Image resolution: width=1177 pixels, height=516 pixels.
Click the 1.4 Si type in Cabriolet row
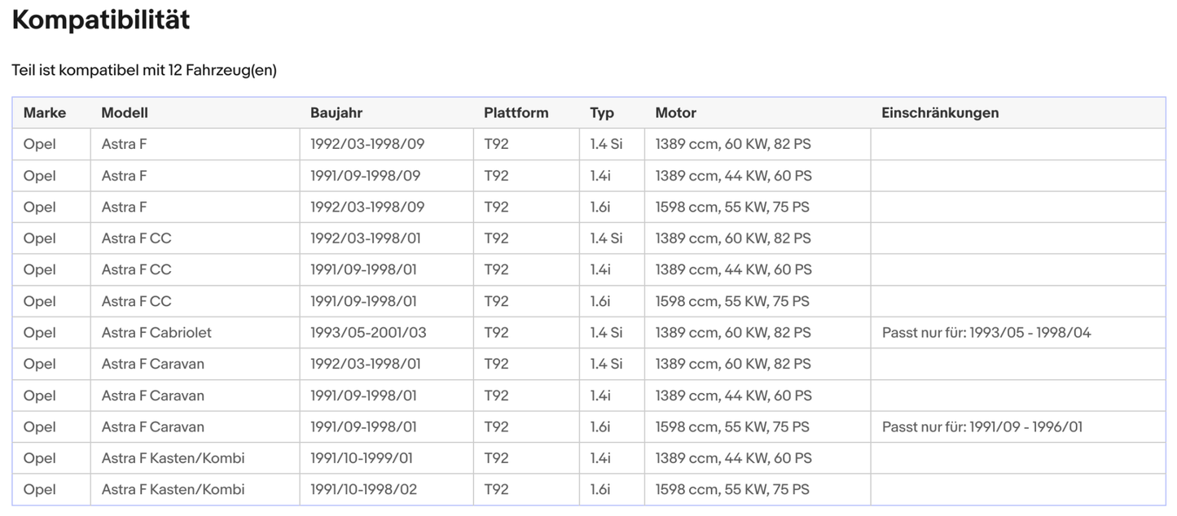pos(606,333)
